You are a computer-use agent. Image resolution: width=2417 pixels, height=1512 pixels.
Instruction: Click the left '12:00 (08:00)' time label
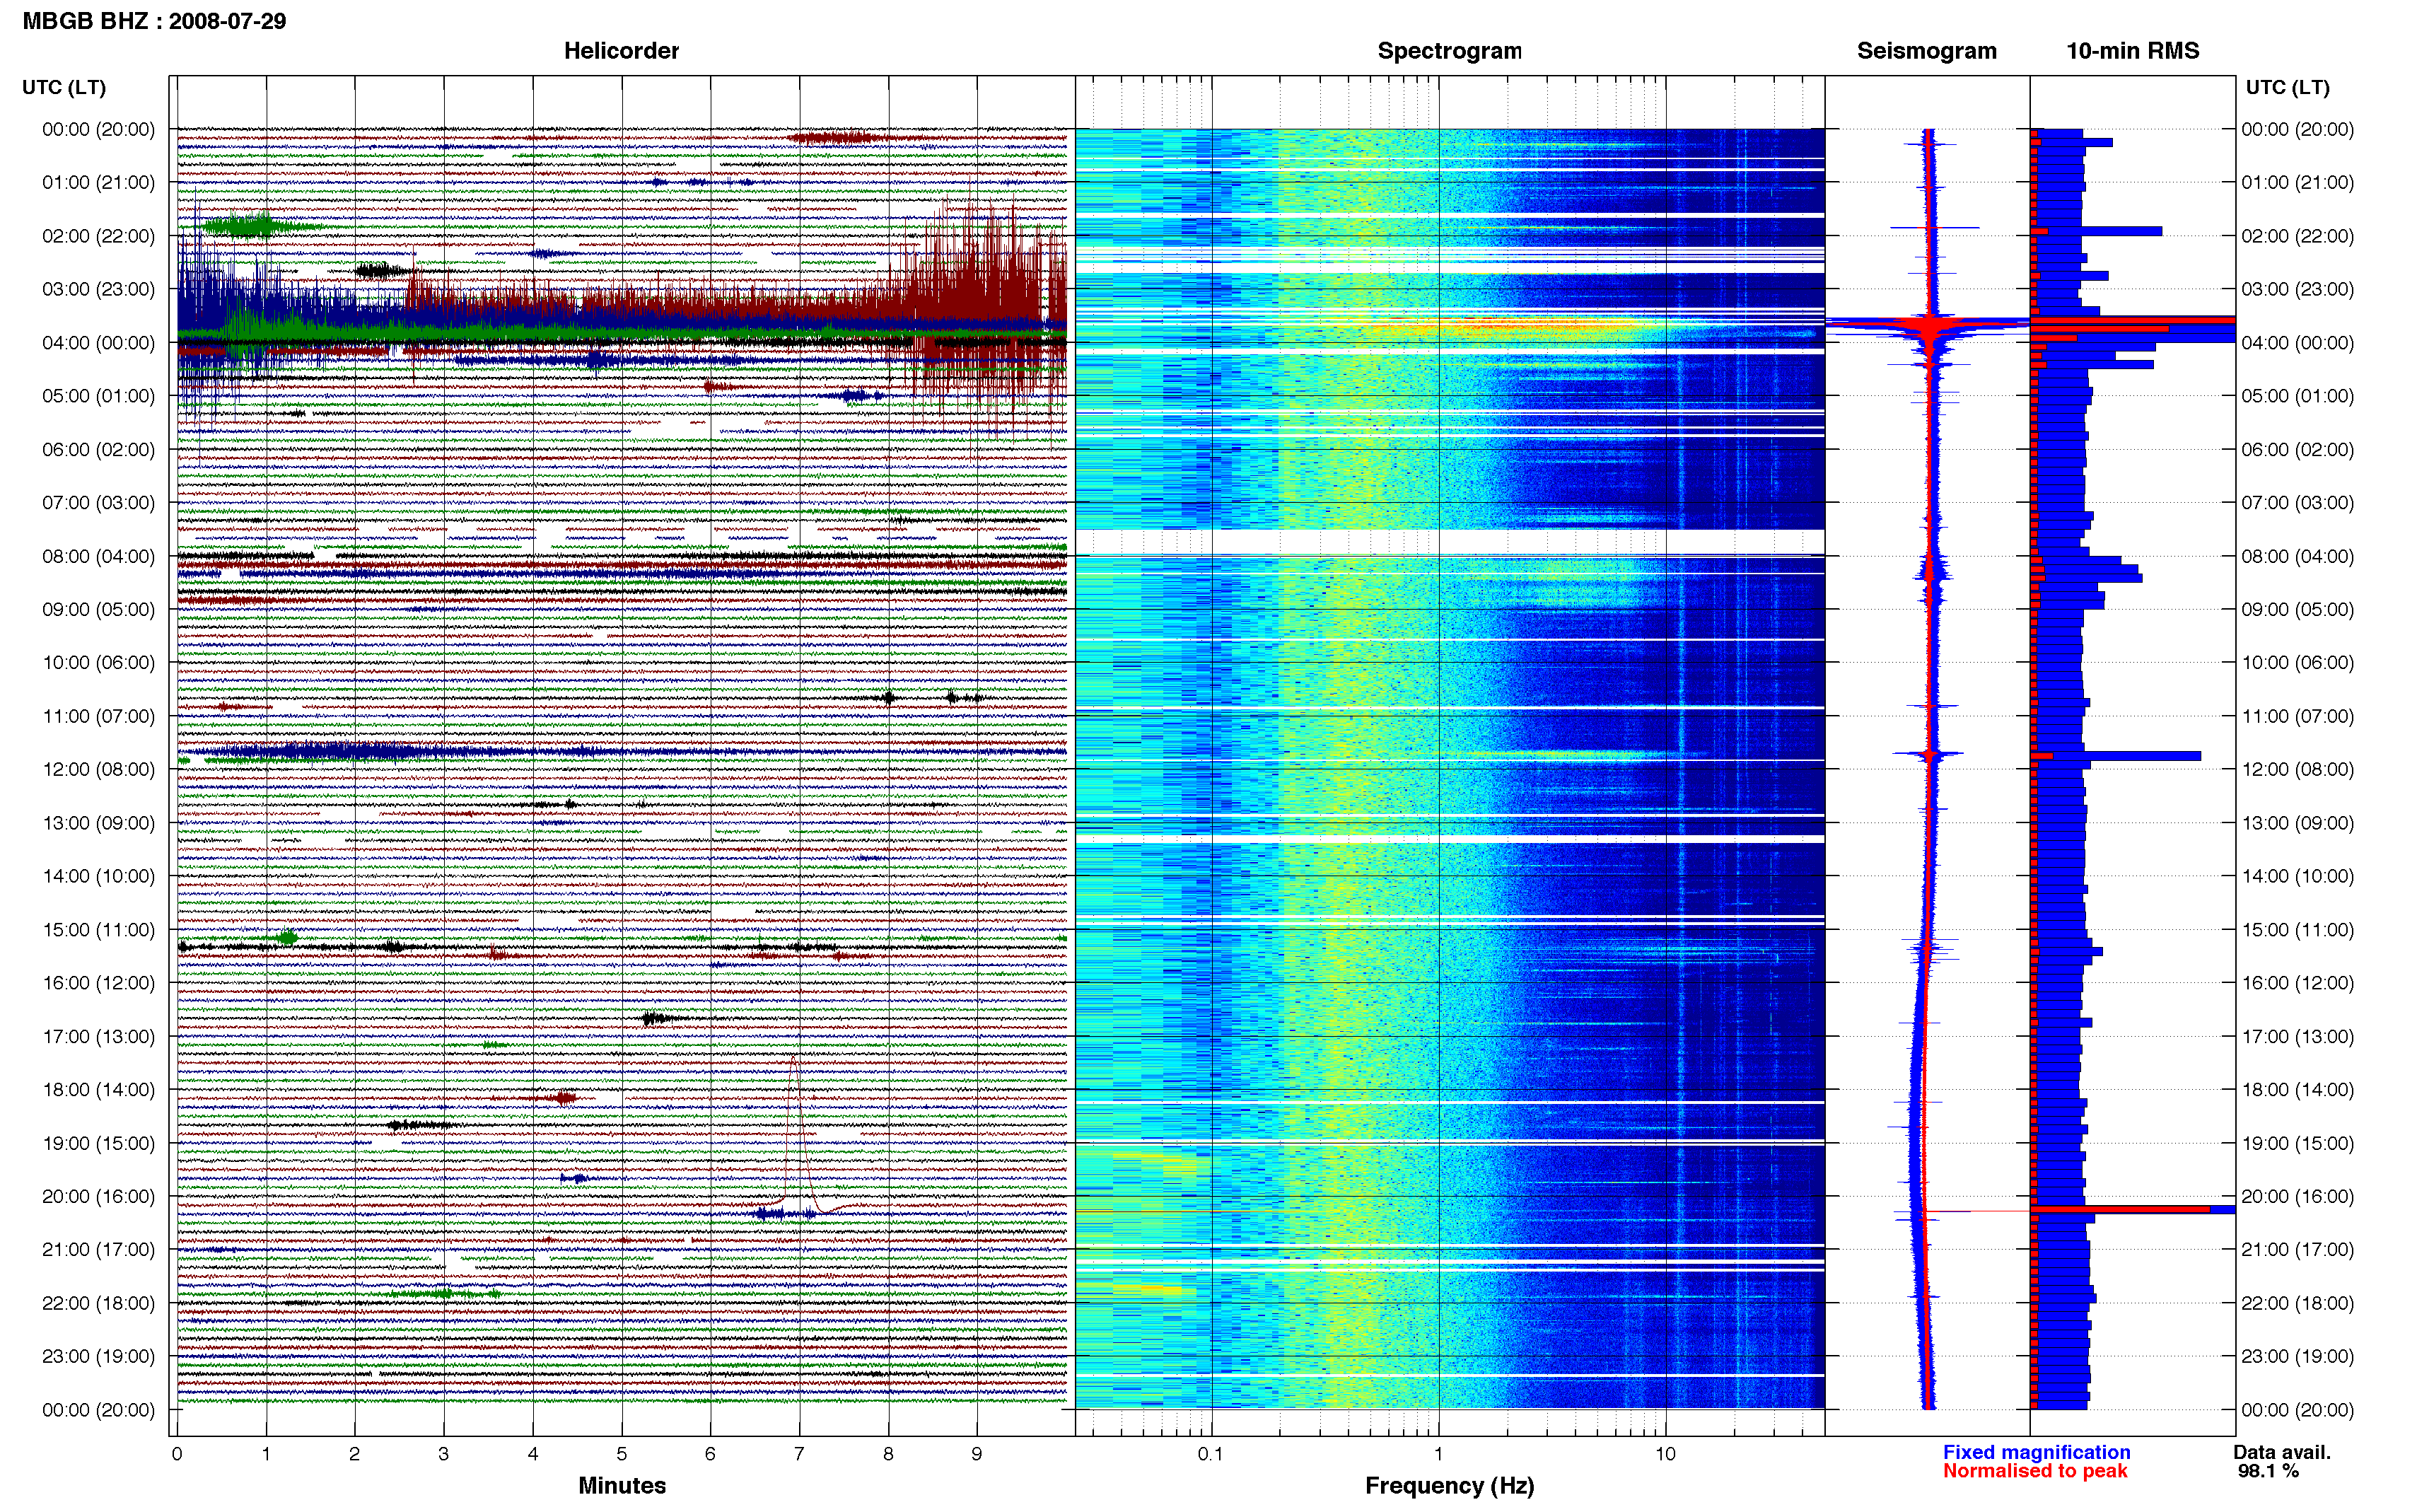pos(98,770)
